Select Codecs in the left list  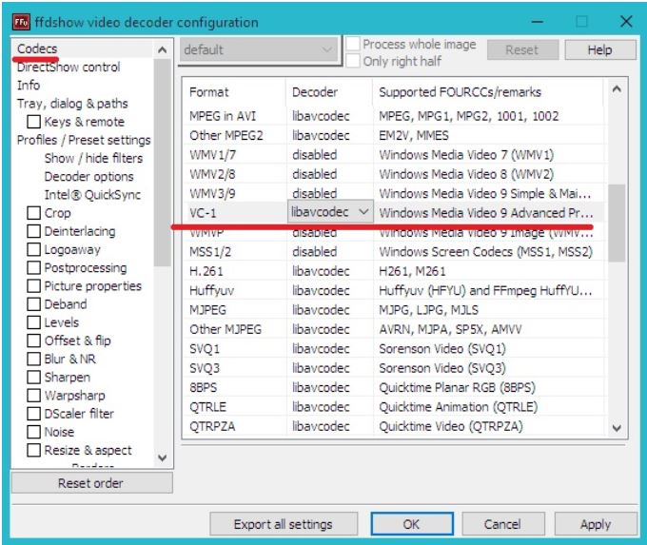tap(37, 49)
